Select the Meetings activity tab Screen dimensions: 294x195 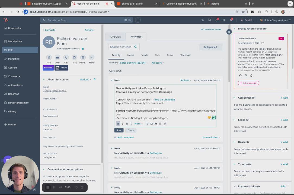point(185,55)
